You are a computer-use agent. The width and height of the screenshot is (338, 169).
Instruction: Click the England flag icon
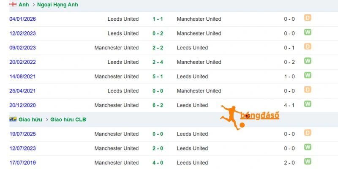pyautogui.click(x=13, y=4)
